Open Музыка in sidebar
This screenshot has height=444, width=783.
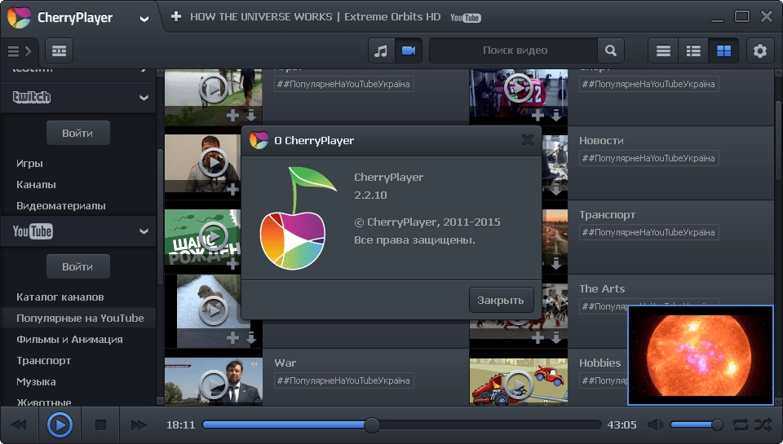coord(36,381)
